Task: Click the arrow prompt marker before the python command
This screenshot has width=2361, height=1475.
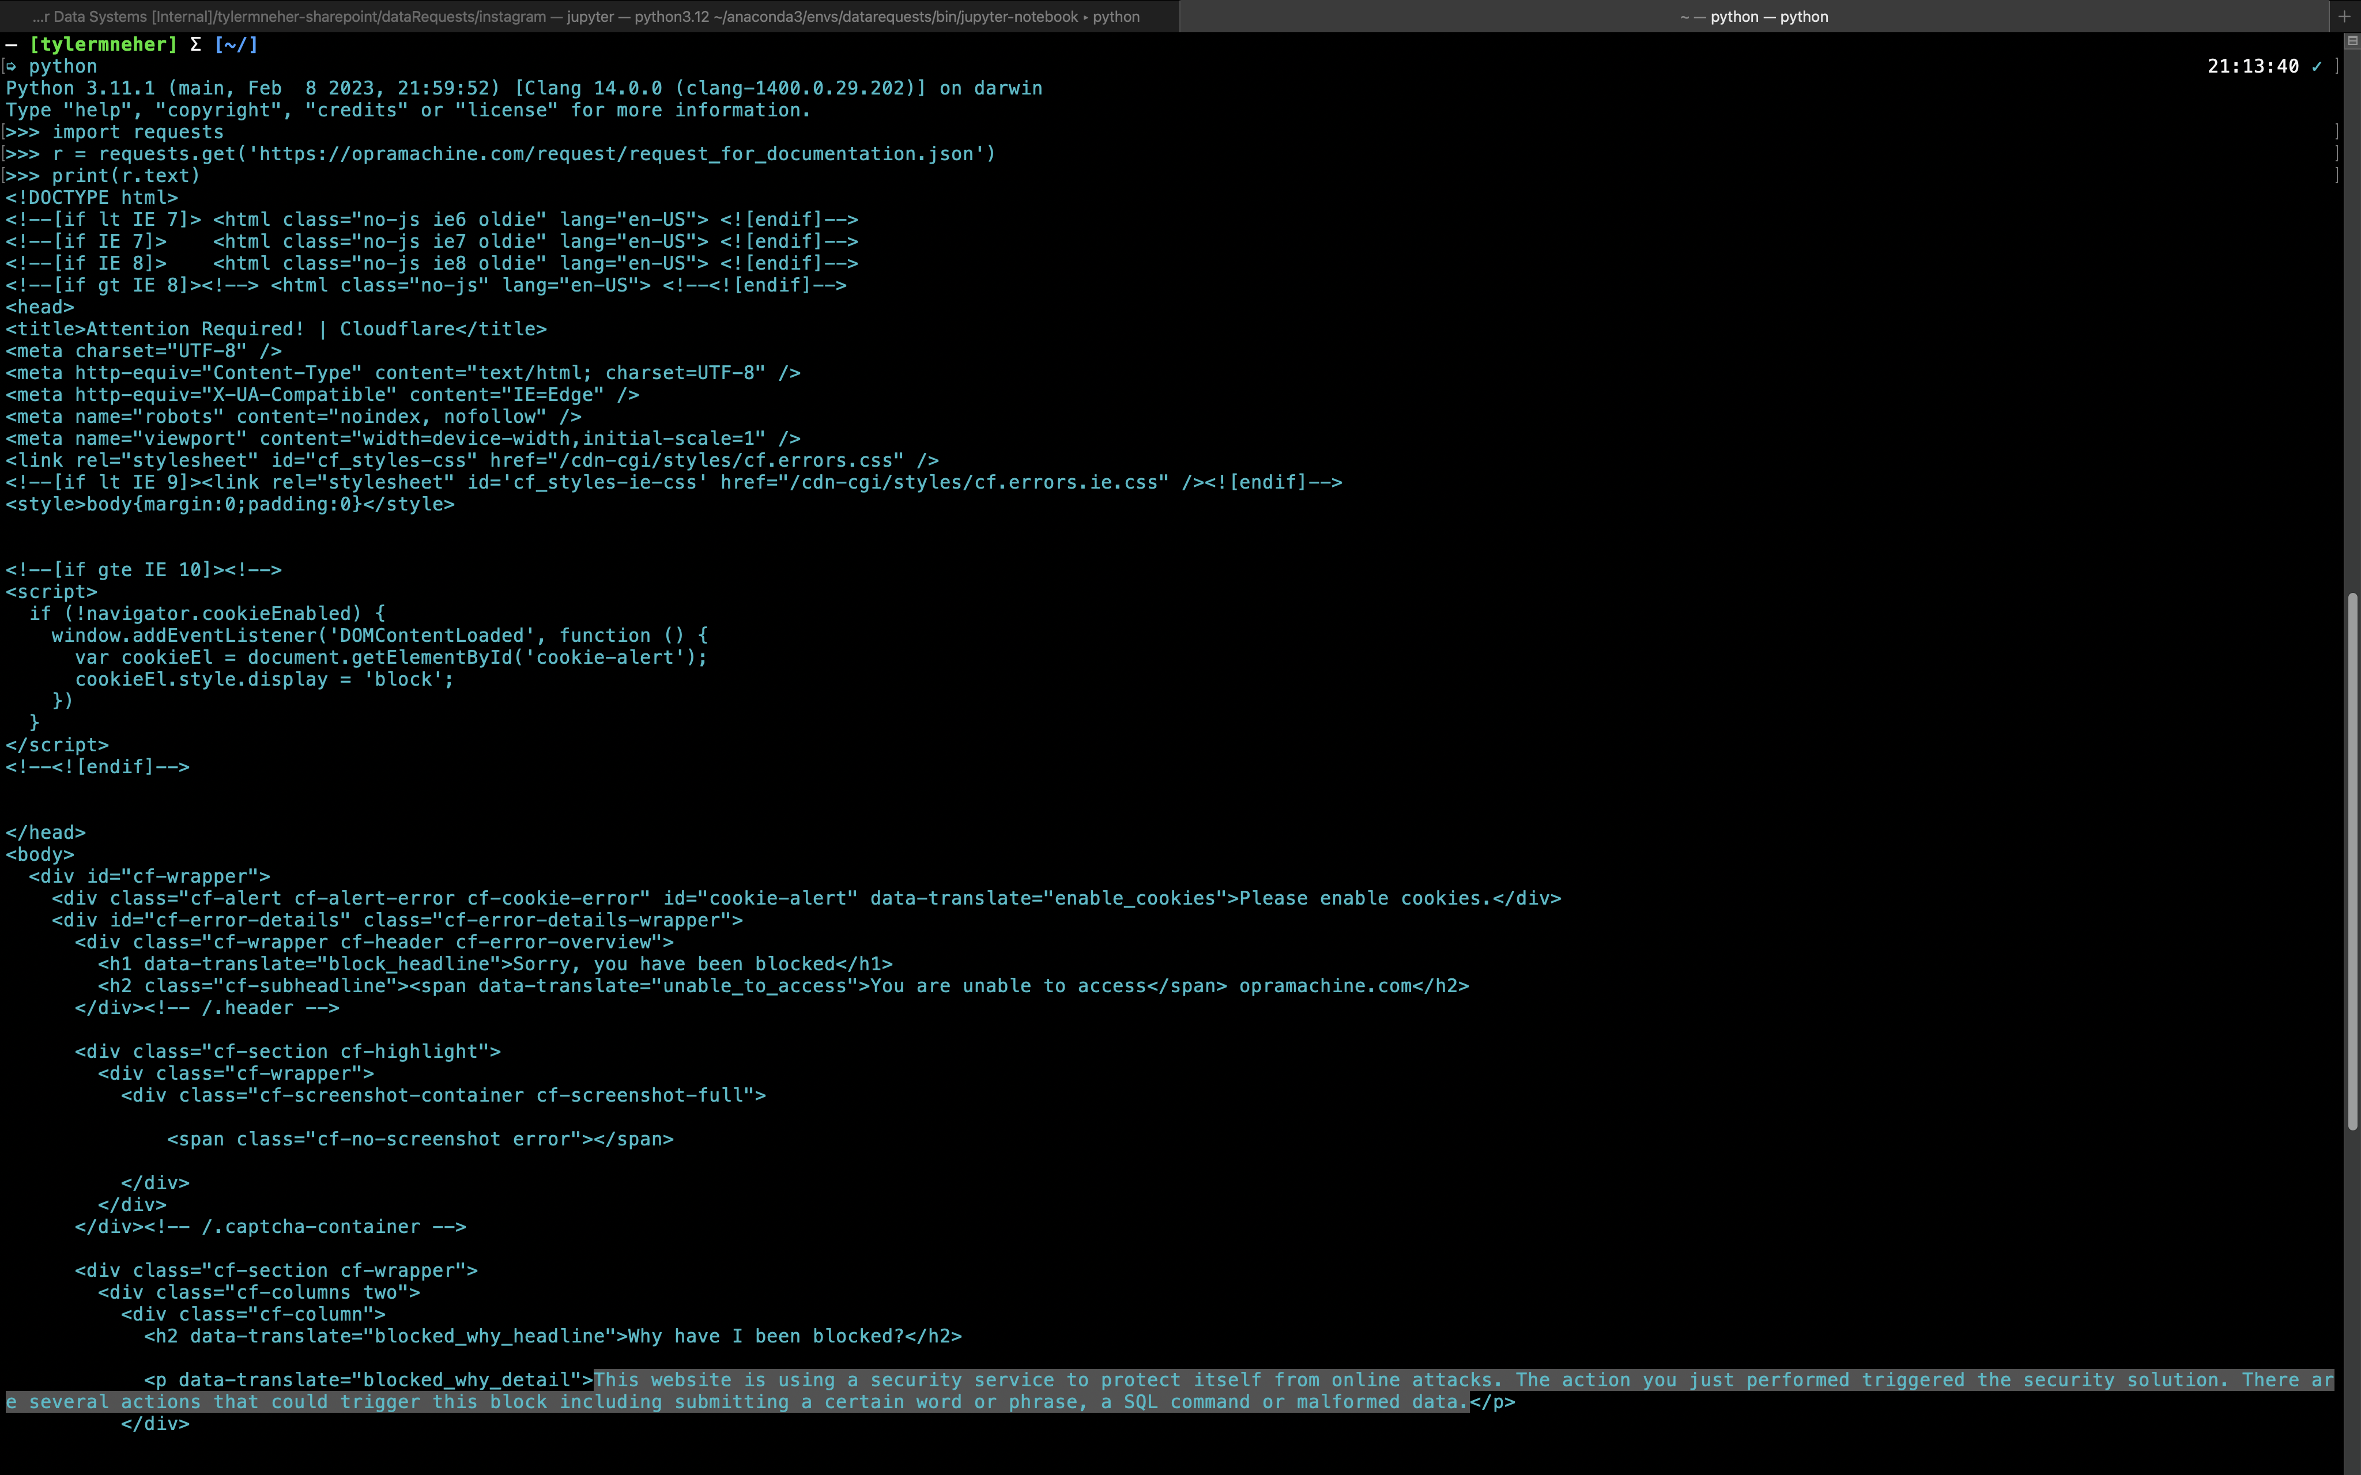Action: coord(10,66)
